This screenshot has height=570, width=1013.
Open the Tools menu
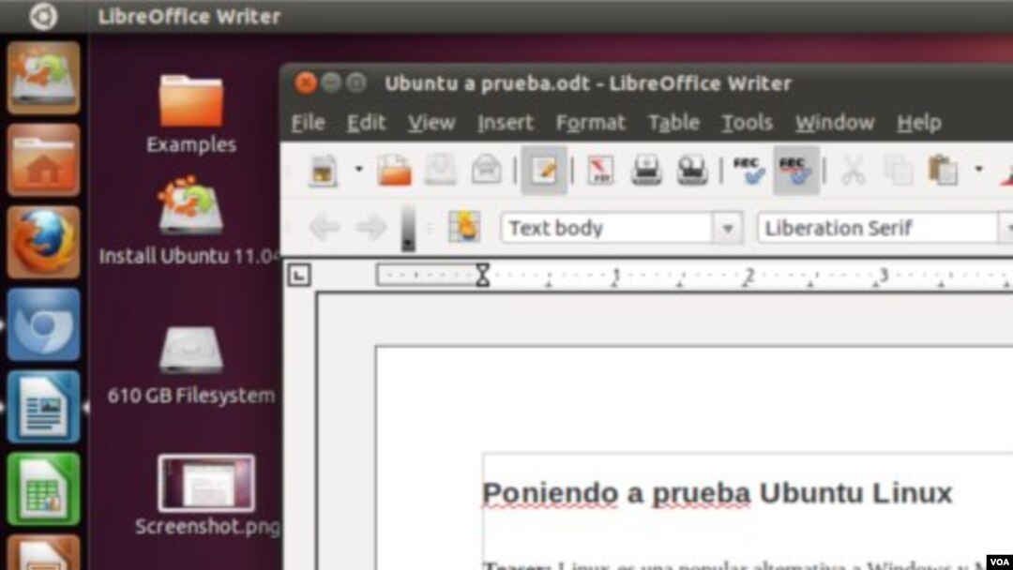click(747, 123)
